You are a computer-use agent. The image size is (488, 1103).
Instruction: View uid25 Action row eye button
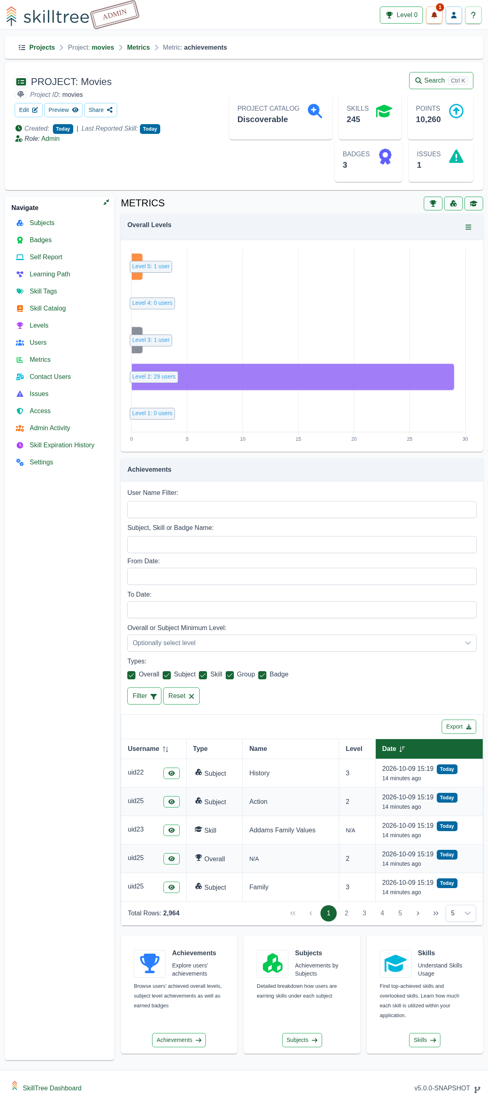(x=171, y=802)
